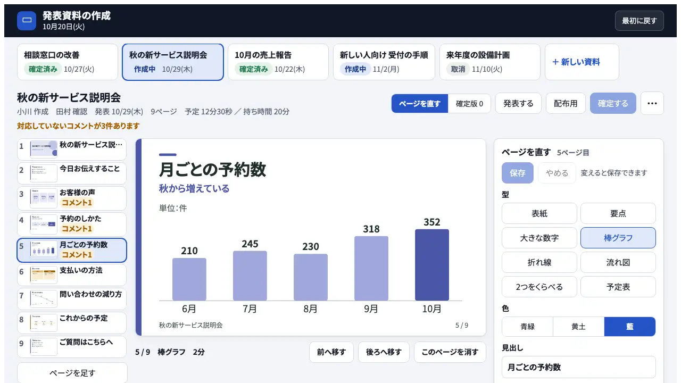Choose 大きな数字 layout type
Image resolution: width=681 pixels, height=383 pixels.
(x=539, y=238)
